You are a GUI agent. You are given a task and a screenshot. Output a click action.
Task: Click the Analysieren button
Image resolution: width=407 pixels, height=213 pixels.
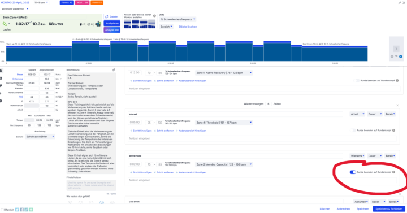pyautogui.click(x=112, y=23)
